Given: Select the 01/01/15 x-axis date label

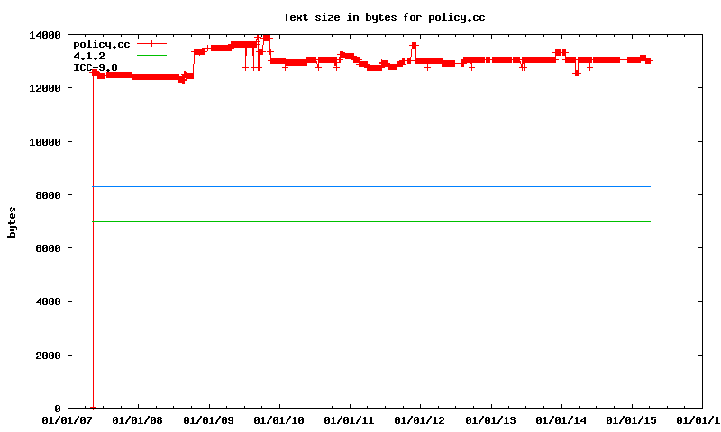Looking at the screenshot, I should (633, 420).
